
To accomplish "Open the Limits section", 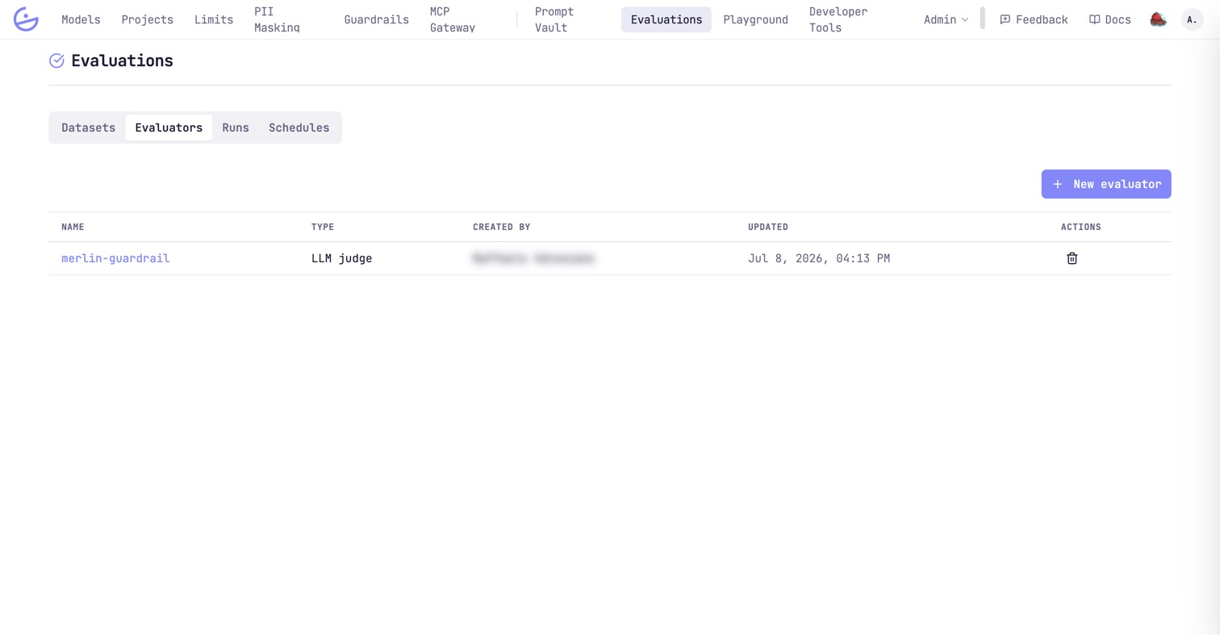I will coord(214,19).
